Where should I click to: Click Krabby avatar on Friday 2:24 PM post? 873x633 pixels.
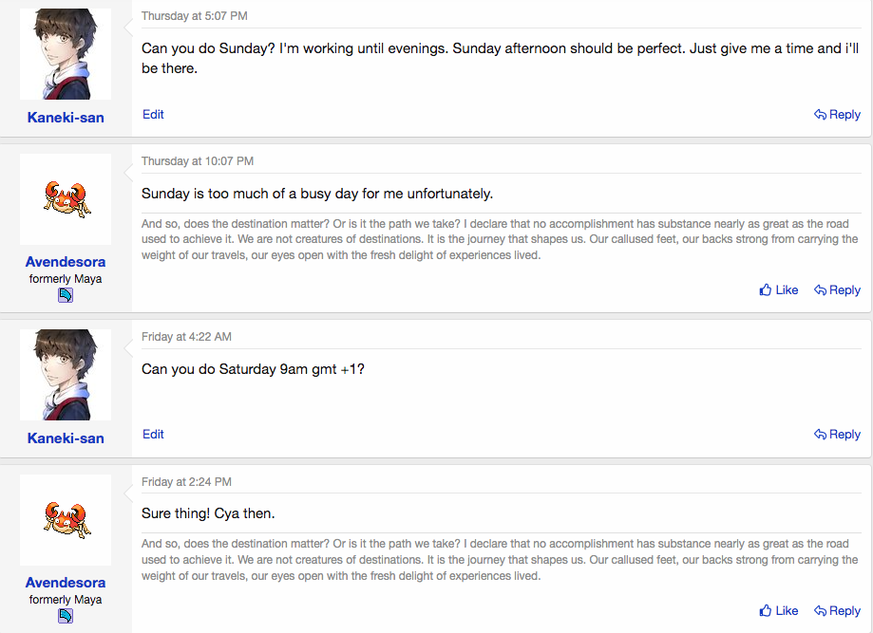(66, 520)
